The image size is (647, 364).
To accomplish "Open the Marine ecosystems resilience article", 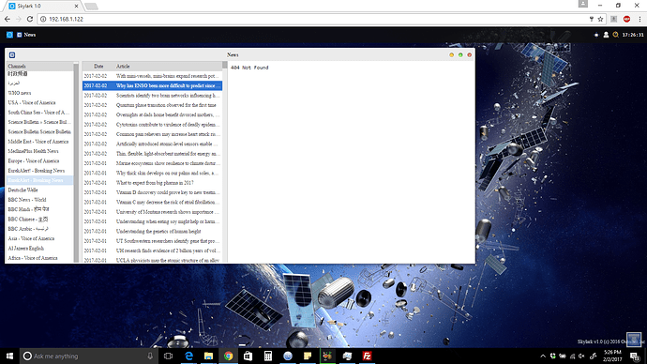I will (x=152, y=163).
